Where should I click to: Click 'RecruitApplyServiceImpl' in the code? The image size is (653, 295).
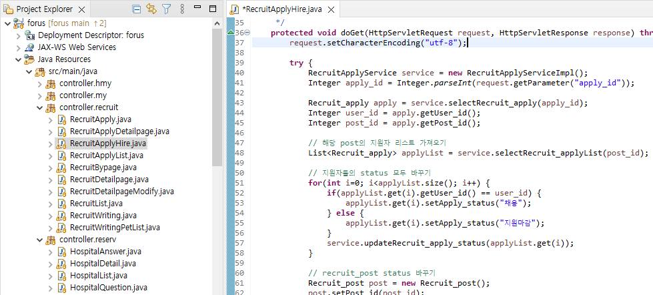(520, 73)
